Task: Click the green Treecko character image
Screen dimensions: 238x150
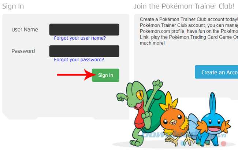Action: [140, 113]
